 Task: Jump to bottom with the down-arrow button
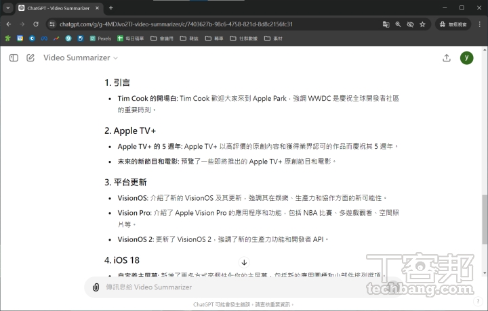(244, 262)
